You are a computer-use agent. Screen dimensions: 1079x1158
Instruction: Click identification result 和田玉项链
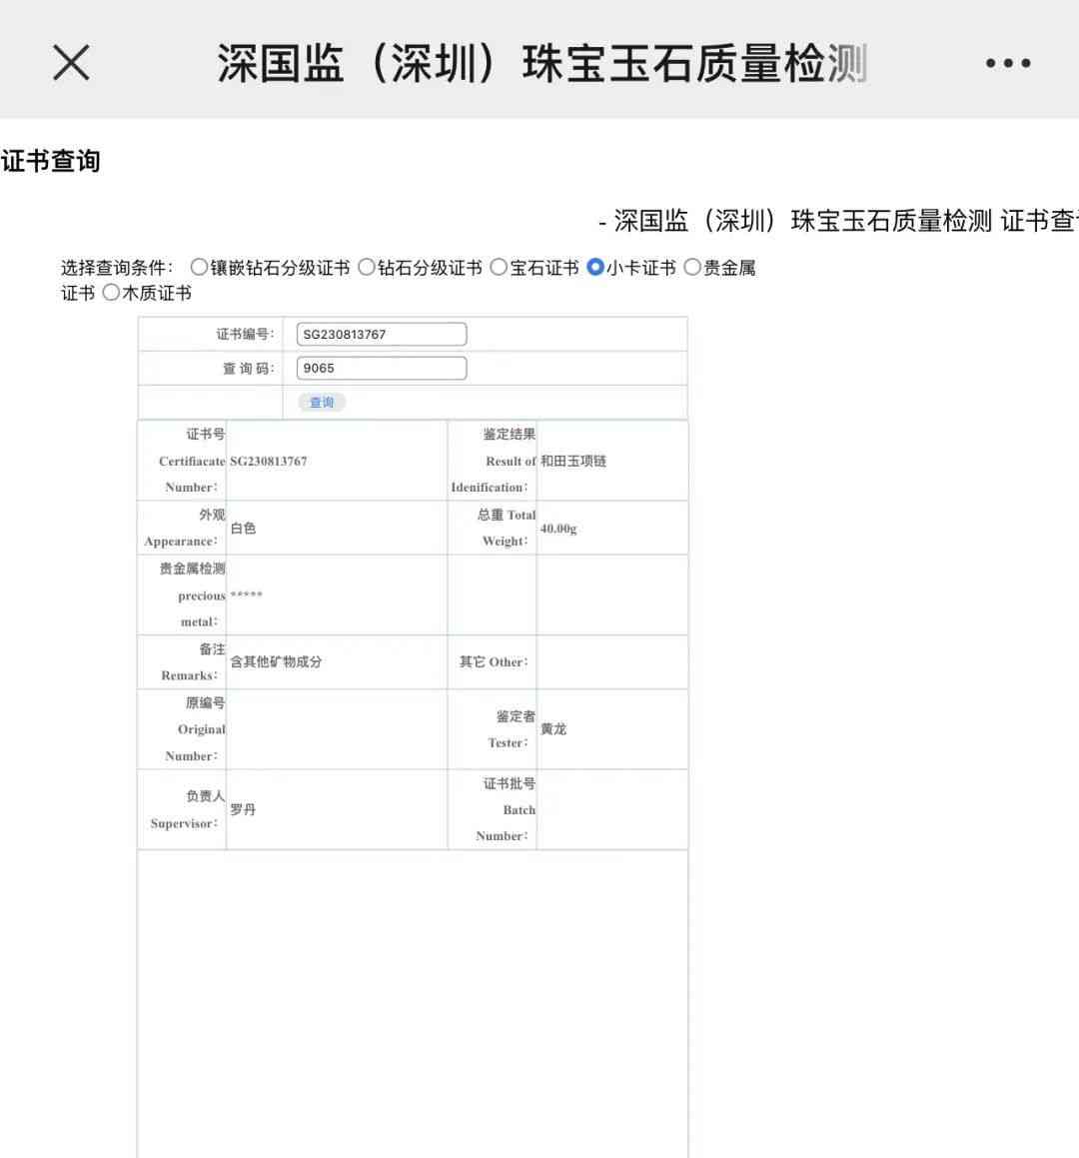click(573, 461)
